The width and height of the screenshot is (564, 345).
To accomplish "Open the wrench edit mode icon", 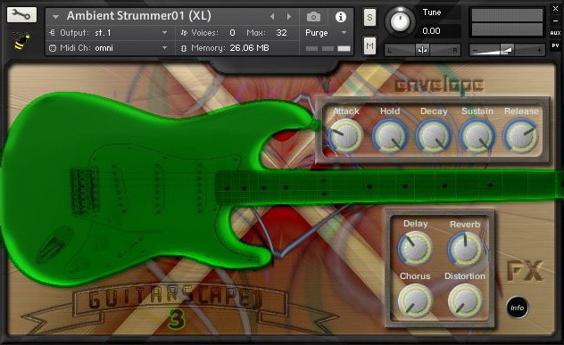I will tap(21, 15).
